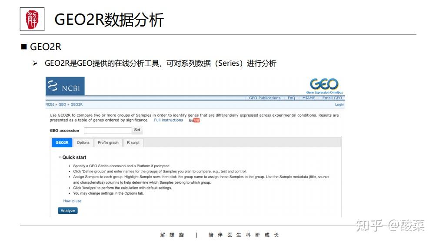This screenshot has width=436, height=243.
Task: Select the GEO2R tab
Action: pyautogui.click(x=62, y=143)
